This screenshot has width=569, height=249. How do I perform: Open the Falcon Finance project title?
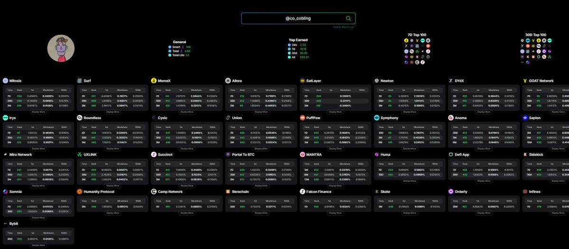coord(319,191)
